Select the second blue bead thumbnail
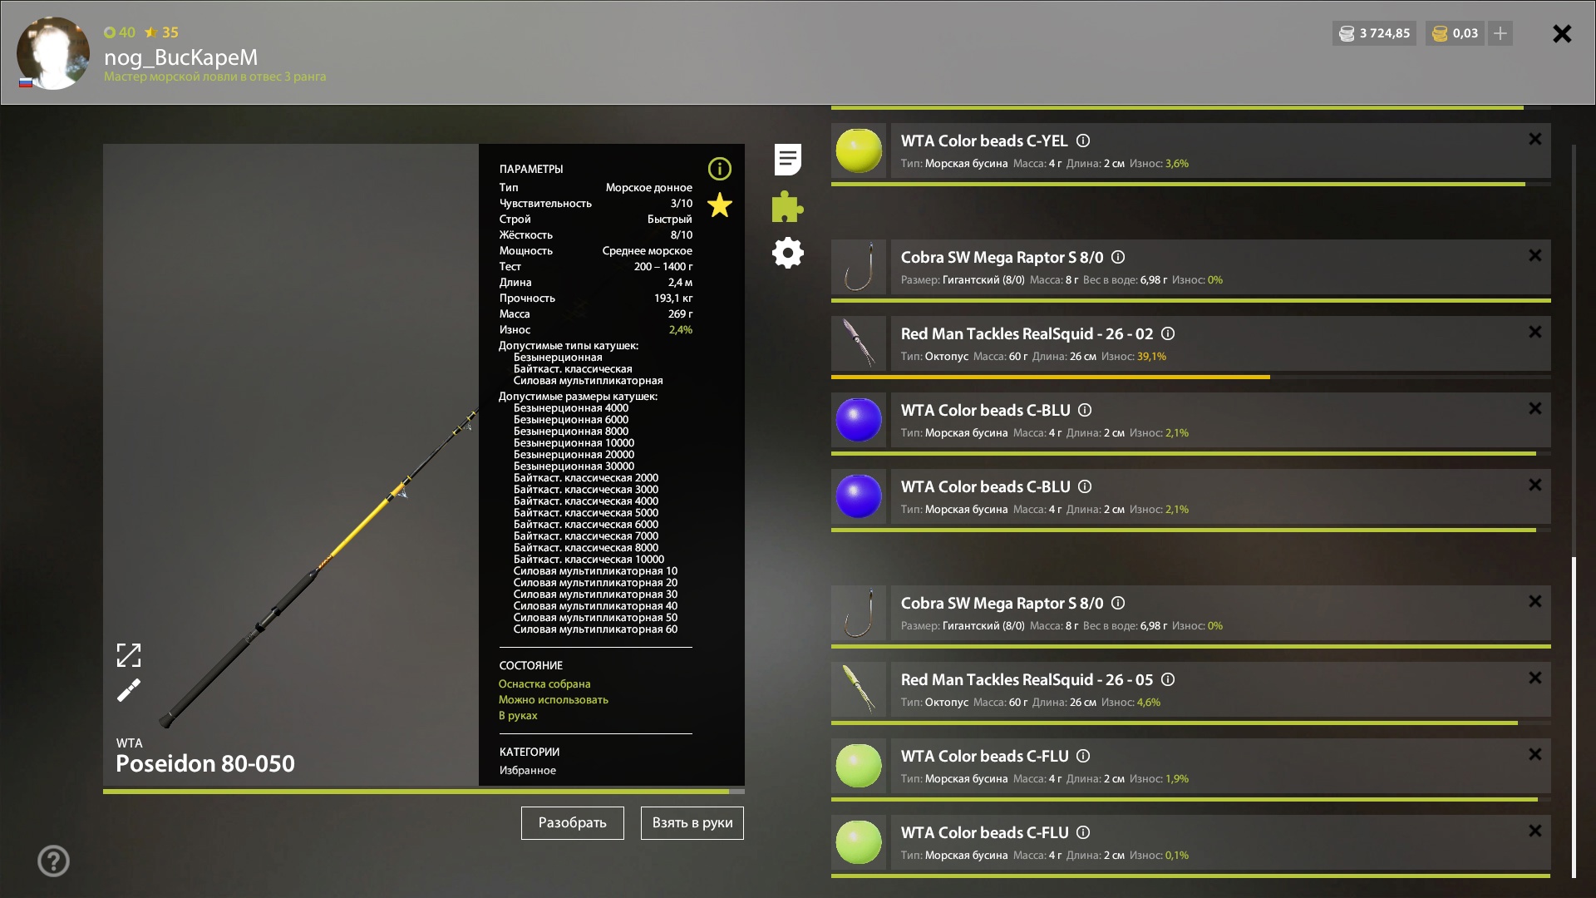Image resolution: width=1596 pixels, height=898 pixels. 859,496
